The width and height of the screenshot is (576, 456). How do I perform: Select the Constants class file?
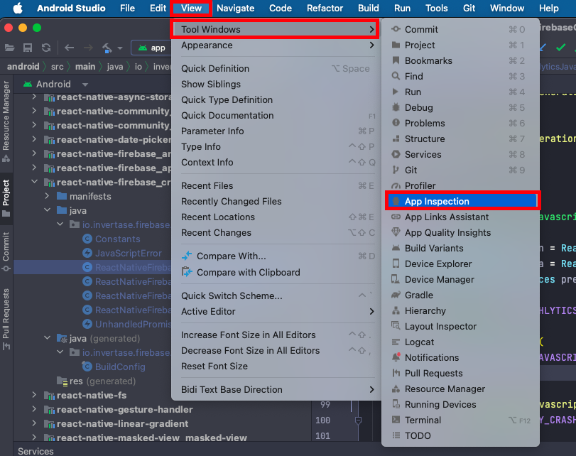coord(112,239)
